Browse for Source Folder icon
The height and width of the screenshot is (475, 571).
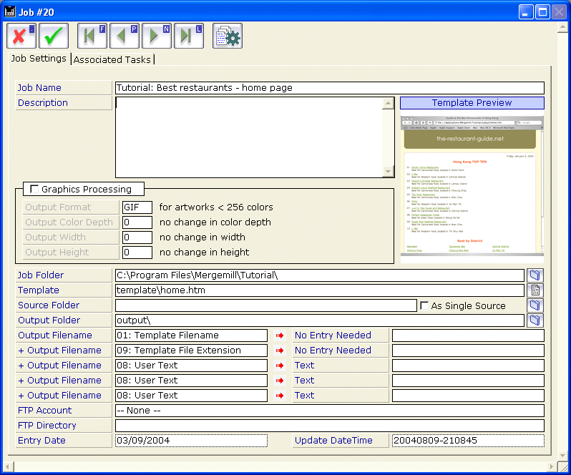click(535, 305)
